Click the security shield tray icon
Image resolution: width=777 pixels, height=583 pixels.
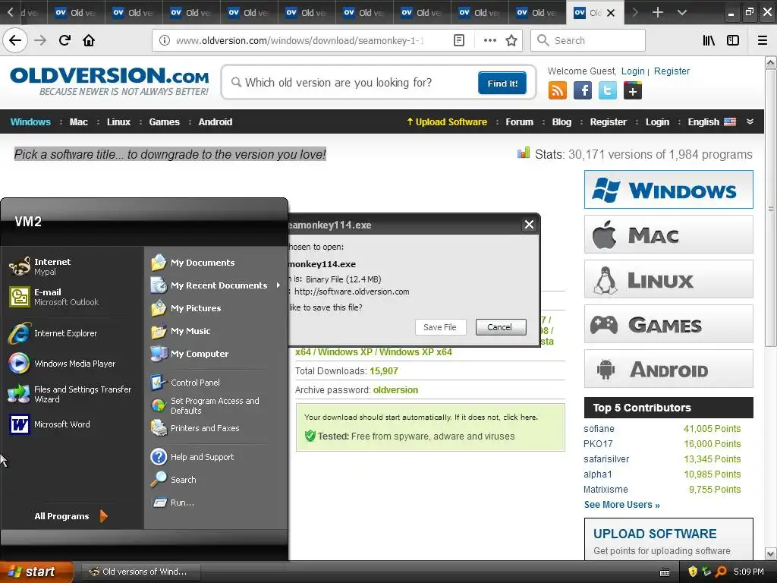click(693, 572)
